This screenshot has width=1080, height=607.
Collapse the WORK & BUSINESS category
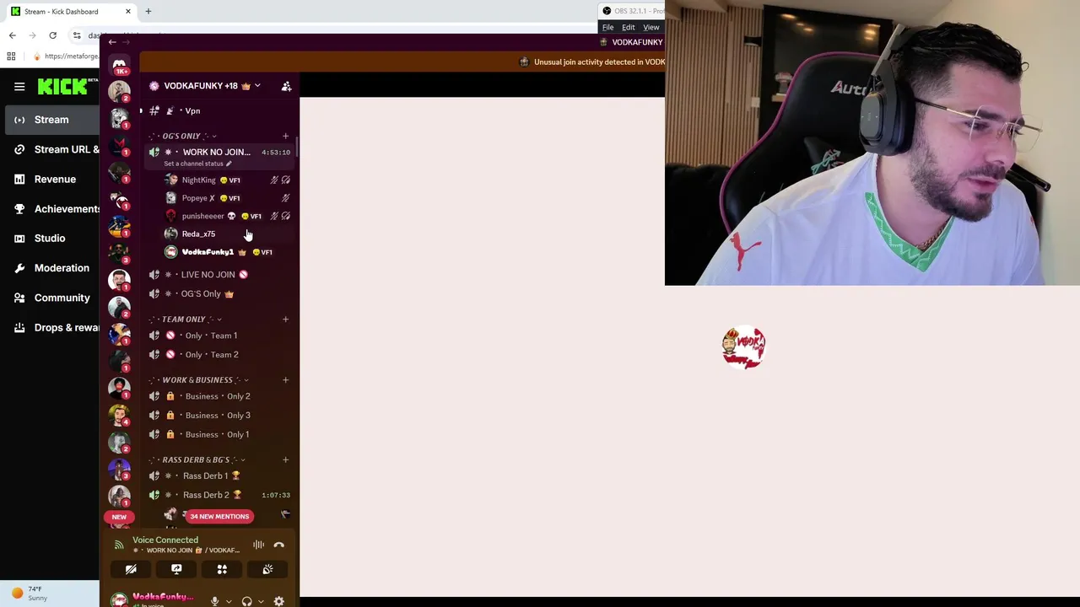coord(200,380)
